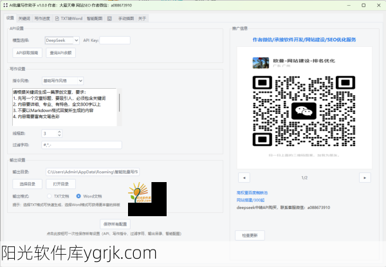This screenshot has height=267, width=386.
Task: Click the 保存所有配置 button
Action: tap(115, 224)
